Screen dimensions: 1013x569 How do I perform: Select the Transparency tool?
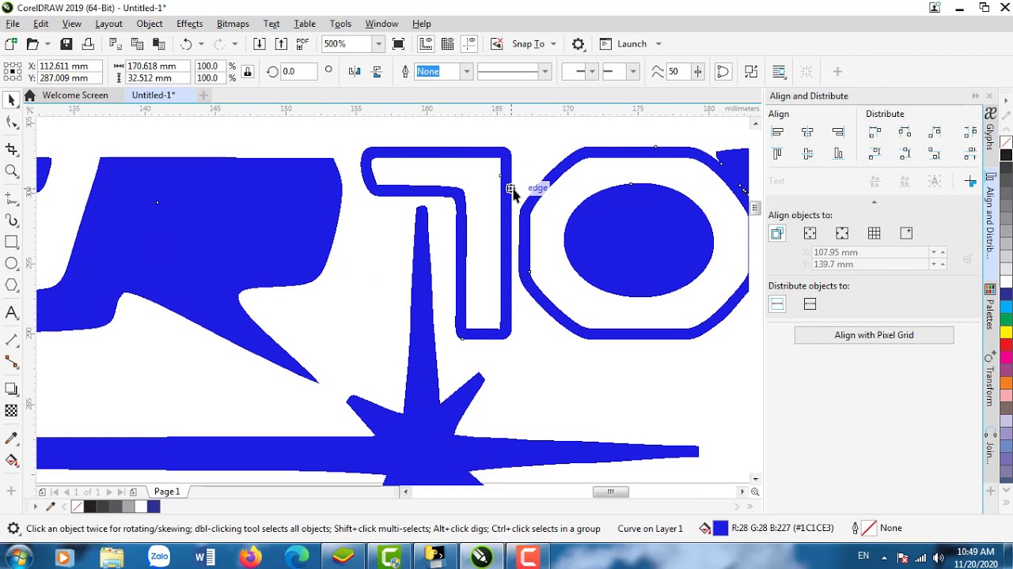11,411
